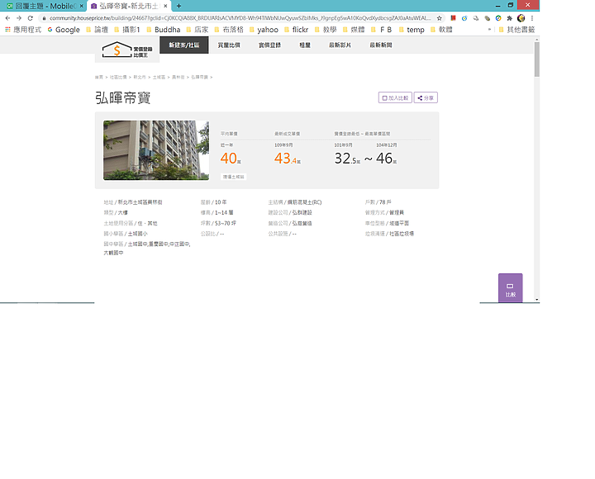Select the 買屋比價 navigation tab
The height and width of the screenshot is (479, 595).
tap(229, 45)
